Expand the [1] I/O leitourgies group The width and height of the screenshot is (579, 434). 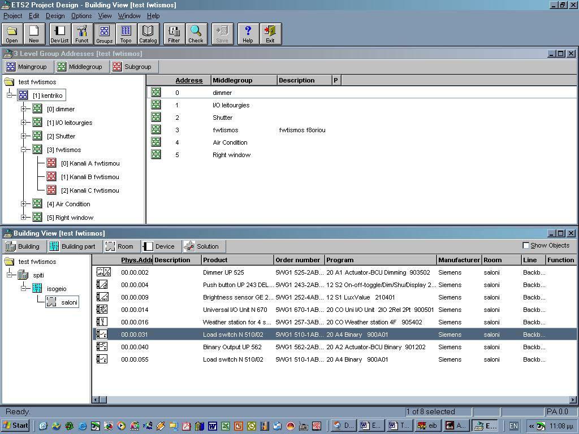[24, 123]
